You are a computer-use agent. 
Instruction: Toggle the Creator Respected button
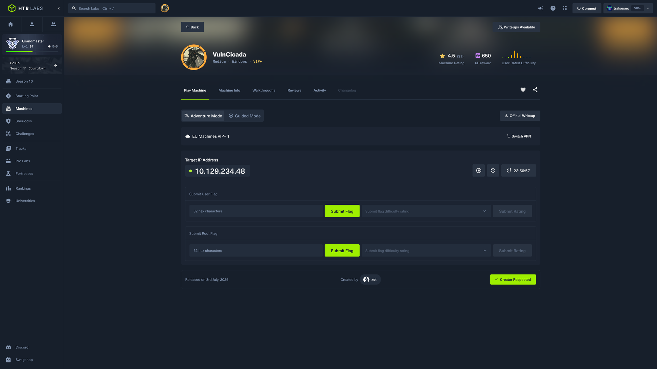(x=513, y=279)
